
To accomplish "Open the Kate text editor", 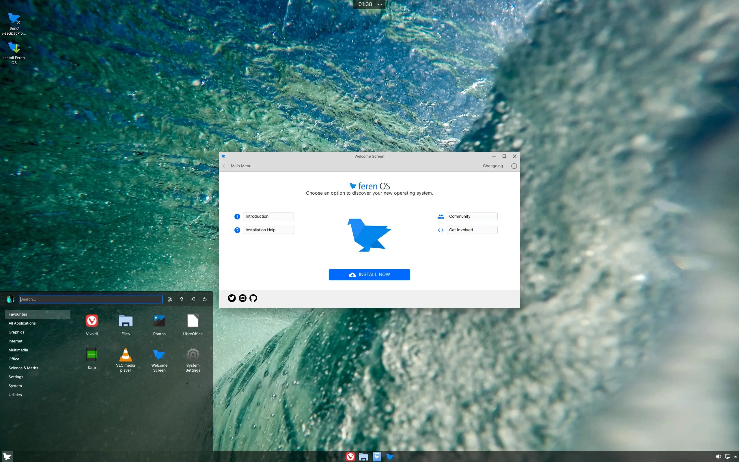I will [x=92, y=355].
